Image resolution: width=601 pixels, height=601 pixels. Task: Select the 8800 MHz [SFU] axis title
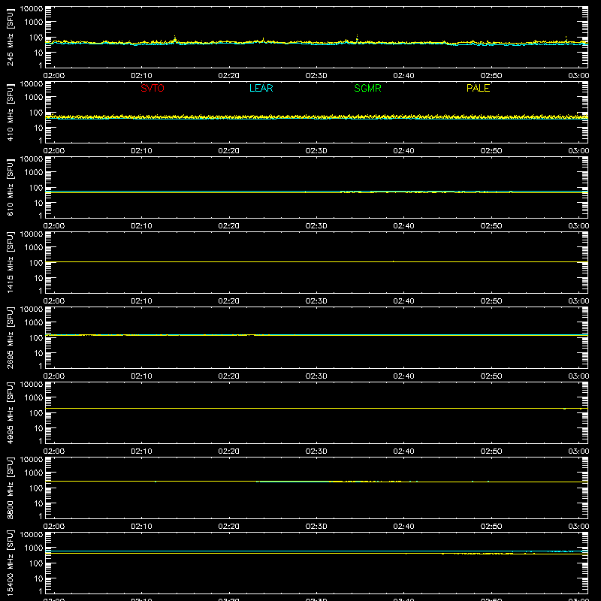pos(10,488)
